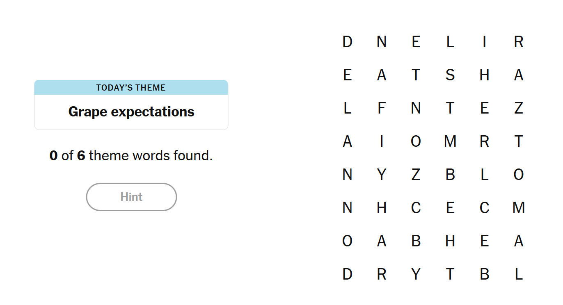Click the C between E and M

484,207
